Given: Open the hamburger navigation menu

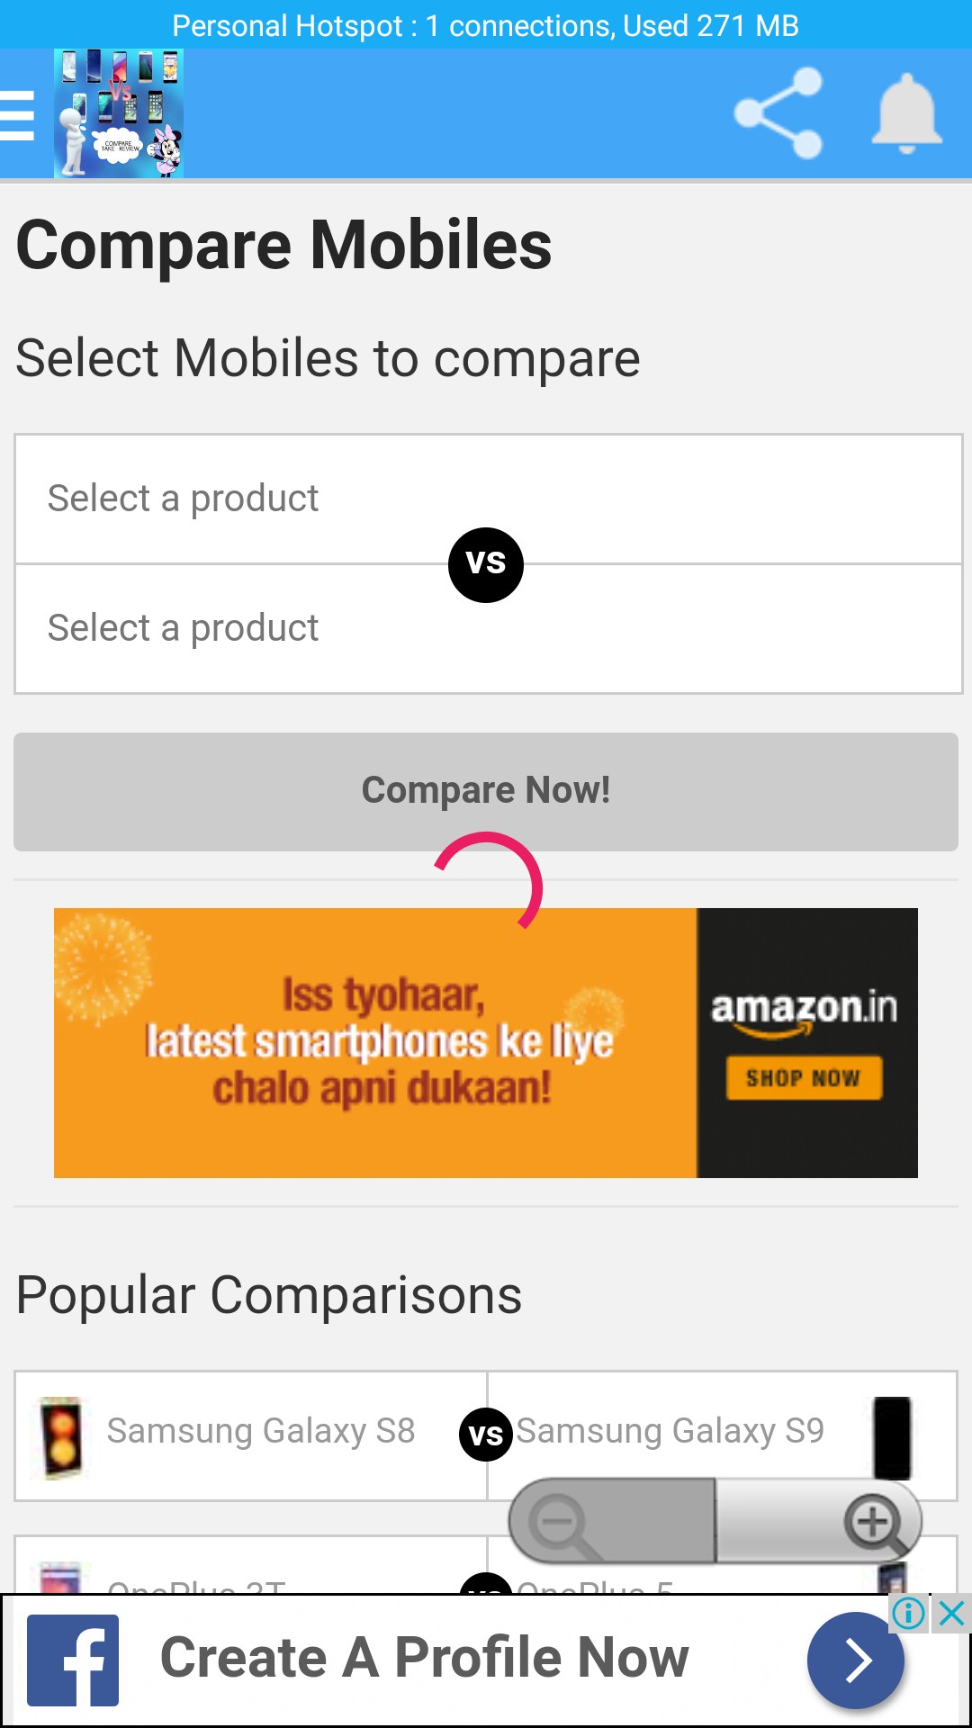Looking at the screenshot, I should (17, 115).
